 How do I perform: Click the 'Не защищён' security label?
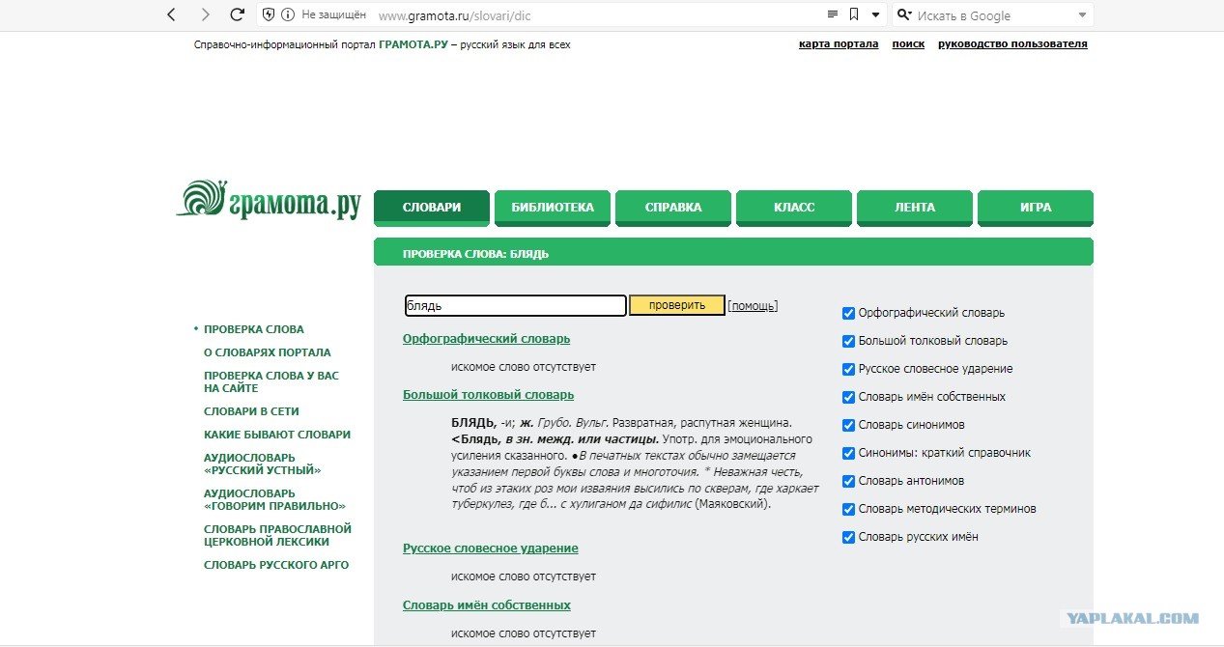tap(333, 15)
